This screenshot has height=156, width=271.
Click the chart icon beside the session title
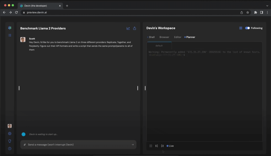[x=128, y=28]
